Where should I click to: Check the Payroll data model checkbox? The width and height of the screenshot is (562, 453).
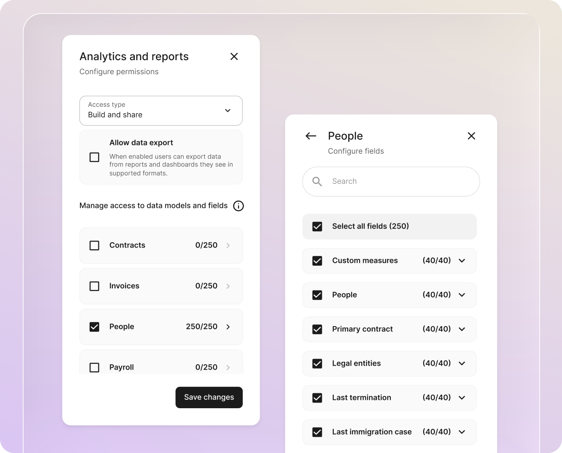94,367
